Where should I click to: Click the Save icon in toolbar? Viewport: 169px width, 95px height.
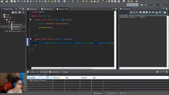pyautogui.click(x=12, y=1)
